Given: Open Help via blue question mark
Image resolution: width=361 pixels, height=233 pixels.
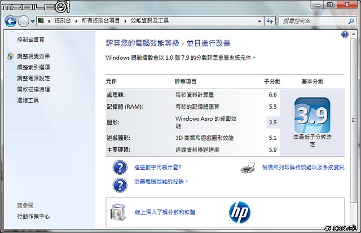Looking at the screenshot, I should (345, 34).
